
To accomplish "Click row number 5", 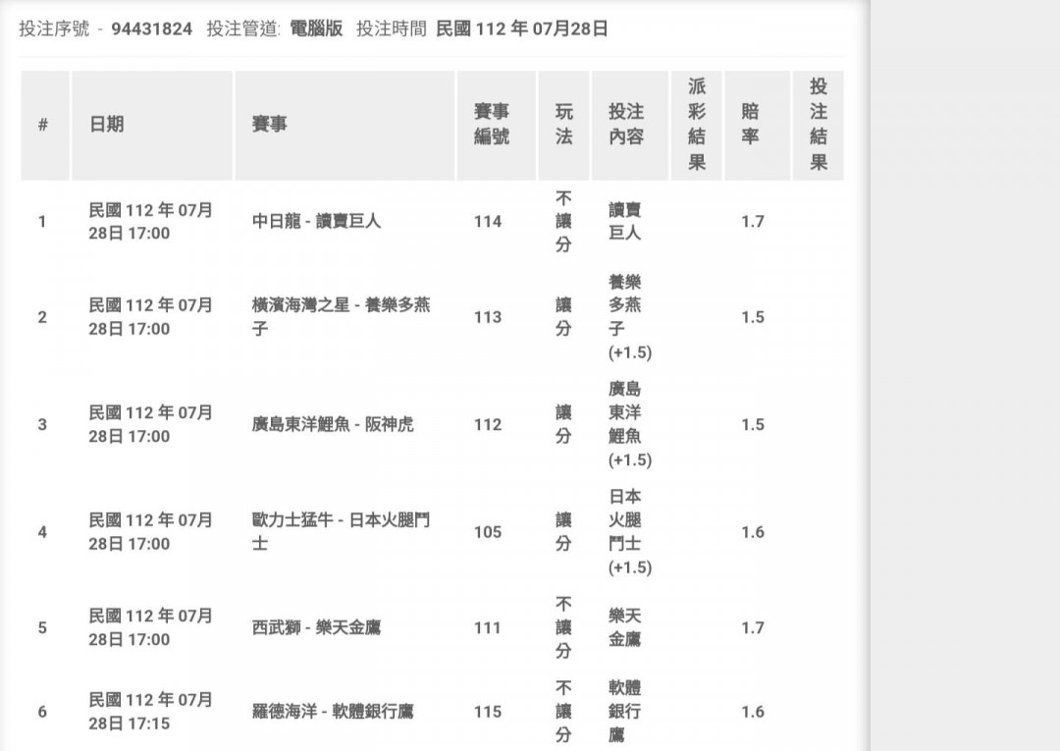I will click(42, 628).
